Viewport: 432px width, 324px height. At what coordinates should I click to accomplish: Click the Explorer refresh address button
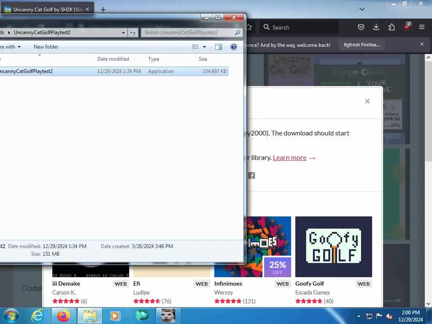[x=133, y=32]
